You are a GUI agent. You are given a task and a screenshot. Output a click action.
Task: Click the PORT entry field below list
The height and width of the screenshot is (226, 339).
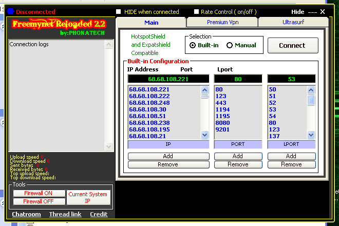point(238,144)
